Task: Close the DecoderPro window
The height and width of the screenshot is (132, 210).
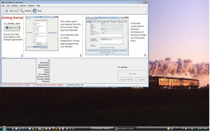Action: [145, 2]
